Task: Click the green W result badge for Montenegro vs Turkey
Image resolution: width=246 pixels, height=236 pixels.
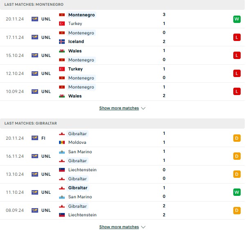Action: (x=237, y=19)
